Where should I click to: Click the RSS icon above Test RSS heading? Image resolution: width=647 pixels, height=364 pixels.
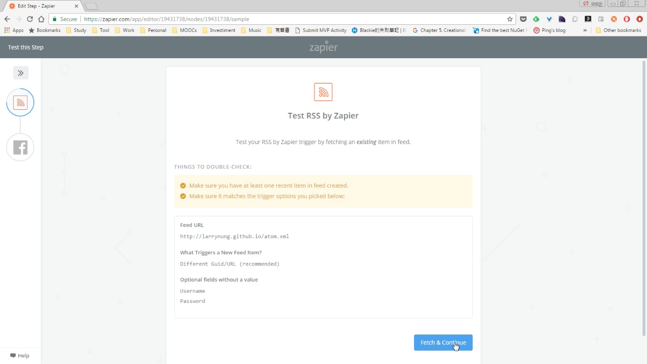(323, 92)
